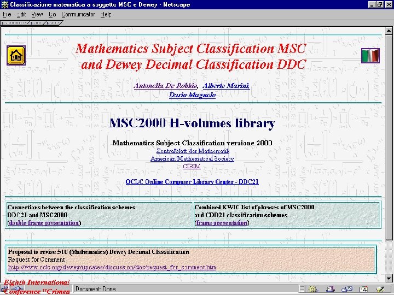Open Newsgroups icon in component bar
Image resolution: width=394 pixels, height=295 pixels.
pyautogui.click(x=347, y=289)
